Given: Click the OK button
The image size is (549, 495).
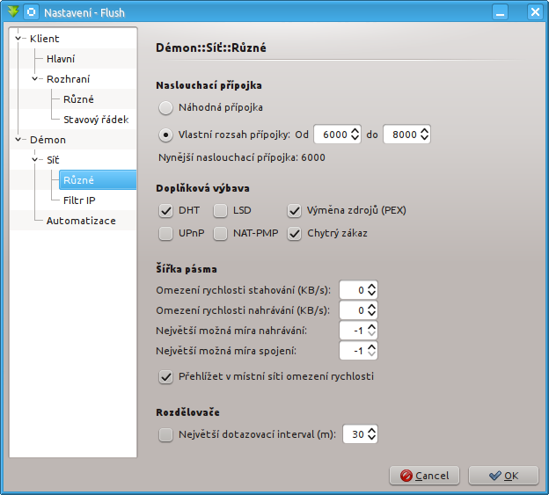Looking at the screenshot, I should (503, 476).
